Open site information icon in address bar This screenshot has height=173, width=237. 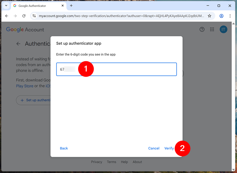coord(34,16)
